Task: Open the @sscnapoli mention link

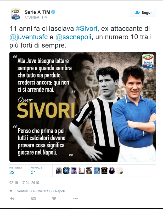Action: [x=74, y=37]
